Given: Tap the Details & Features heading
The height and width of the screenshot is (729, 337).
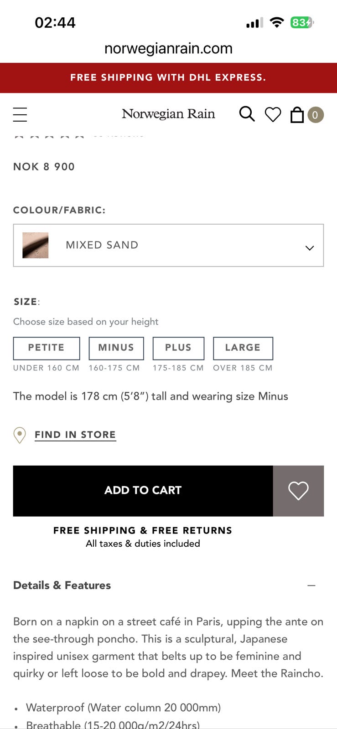Looking at the screenshot, I should click(x=62, y=585).
